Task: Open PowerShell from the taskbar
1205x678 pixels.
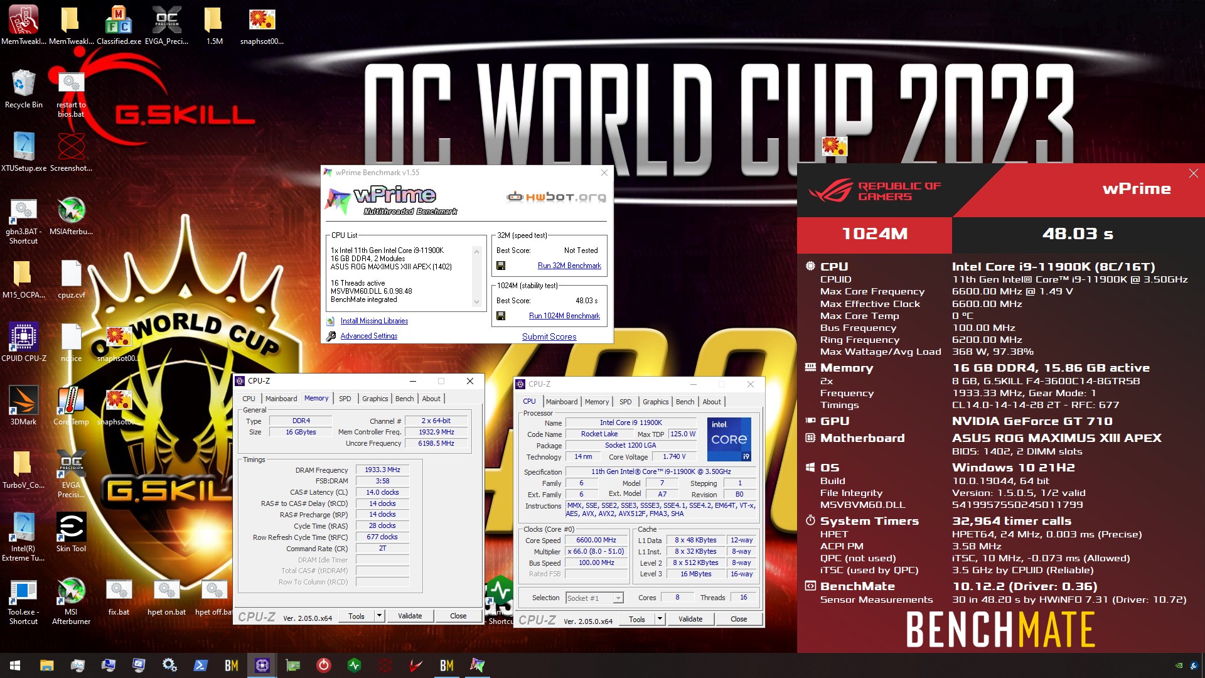Action: (200, 665)
